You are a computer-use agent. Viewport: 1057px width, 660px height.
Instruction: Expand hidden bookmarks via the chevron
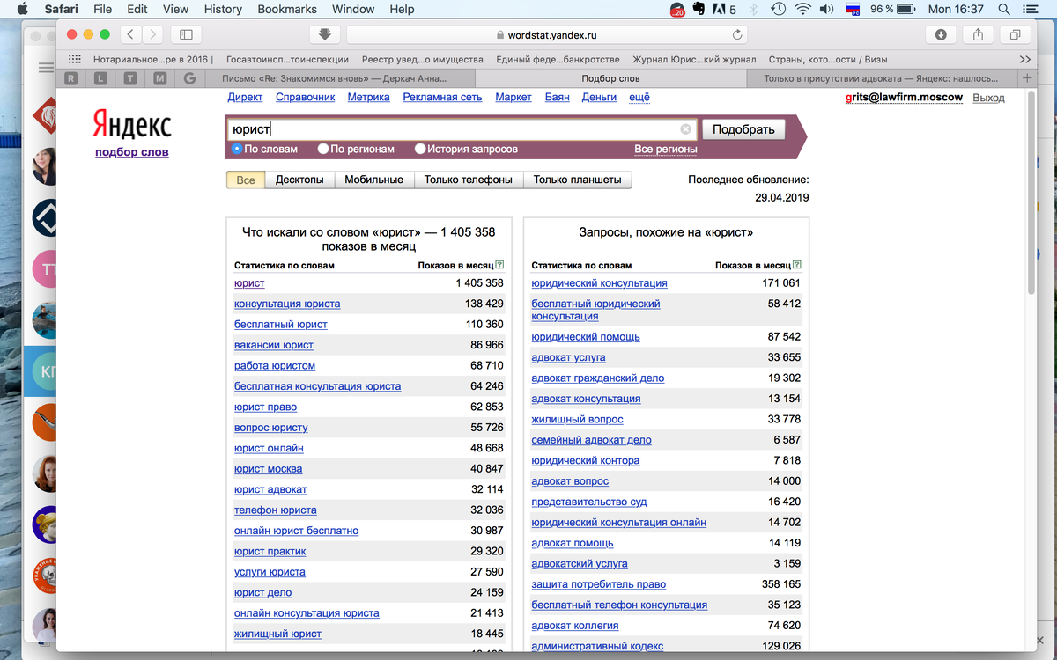1024,59
